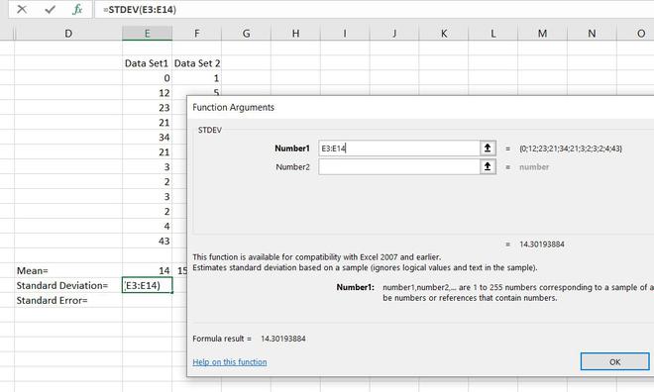Select column M header
654x392 pixels.
(542, 34)
